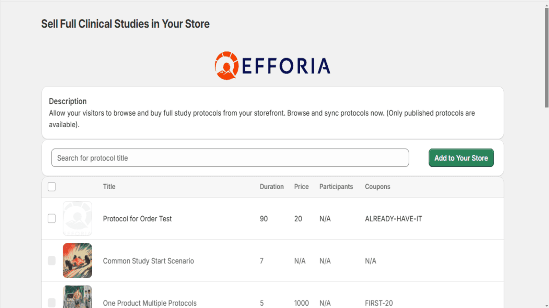549x308 pixels.
Task: Select Common Study Start Scenario row checkbox
Action: pos(52,261)
